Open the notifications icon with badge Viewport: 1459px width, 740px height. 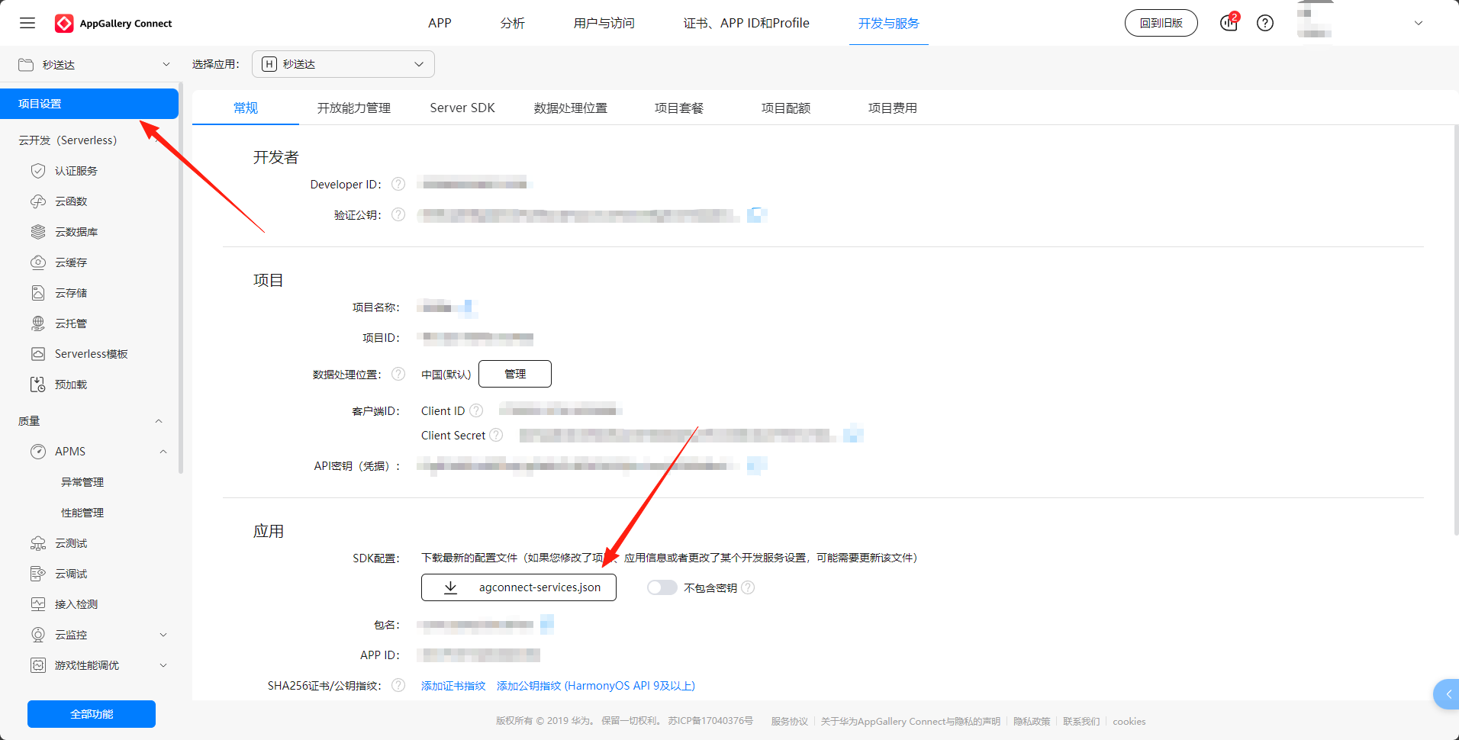(x=1229, y=23)
